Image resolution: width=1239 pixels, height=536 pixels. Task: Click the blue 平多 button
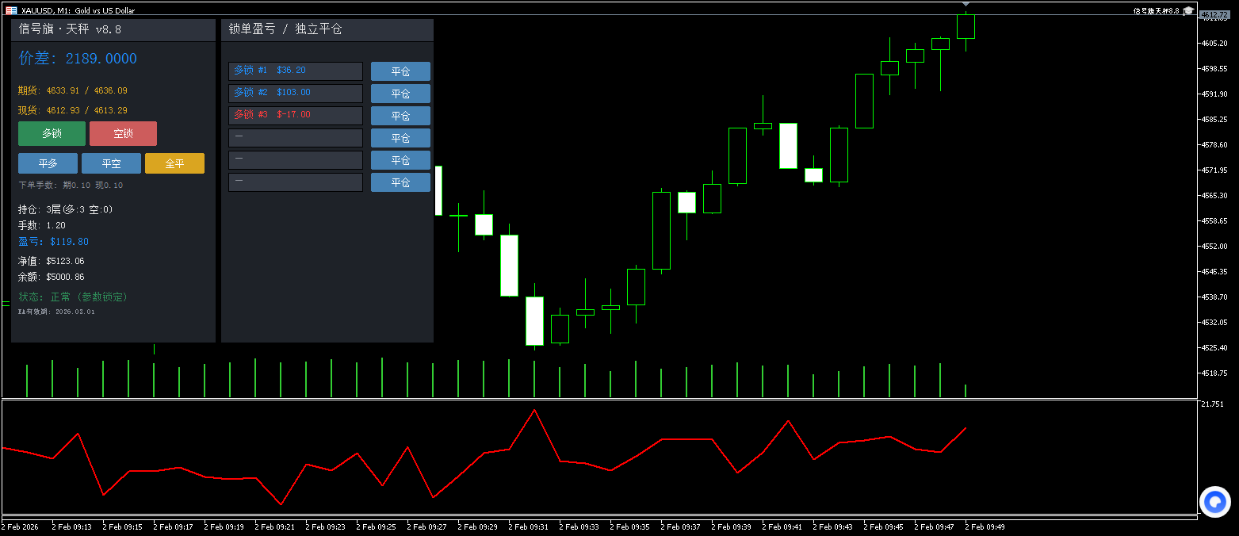coord(48,163)
